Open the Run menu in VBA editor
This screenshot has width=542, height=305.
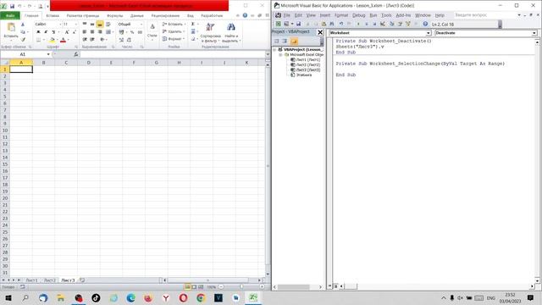click(x=373, y=15)
